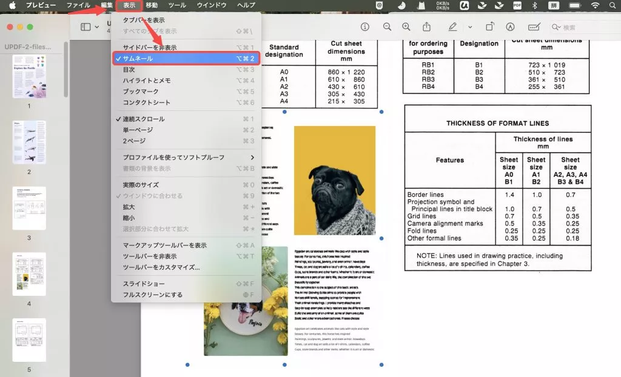Viewport: 621px width, 377px height.
Task: Click the sidebar layout icon in the toolbar
Action: (86, 27)
